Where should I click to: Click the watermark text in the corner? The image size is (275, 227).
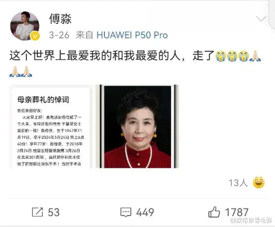point(251,221)
